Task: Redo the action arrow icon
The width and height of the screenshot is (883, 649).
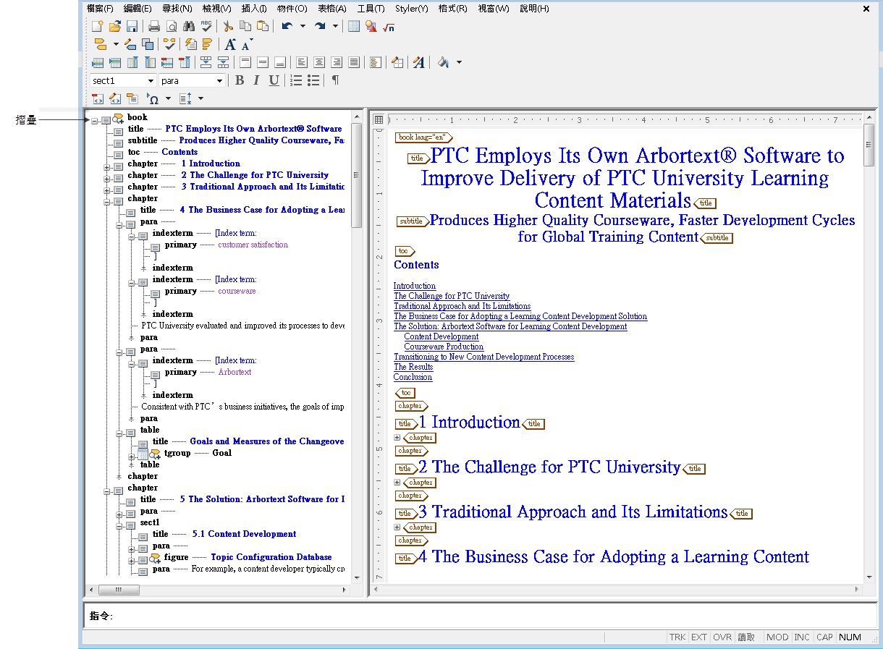Action: 320,27
